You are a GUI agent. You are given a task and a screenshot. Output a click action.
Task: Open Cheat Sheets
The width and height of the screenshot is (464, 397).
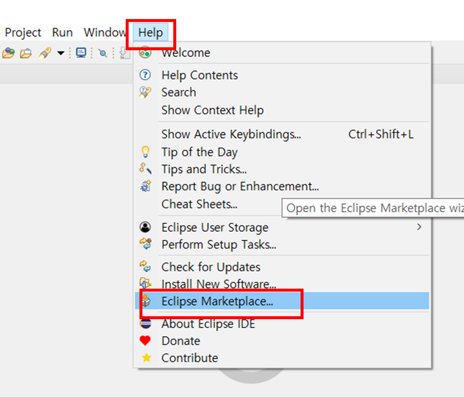tap(209, 204)
